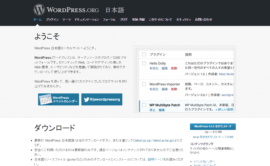Click the WordPress.org site title

pos(73,10)
